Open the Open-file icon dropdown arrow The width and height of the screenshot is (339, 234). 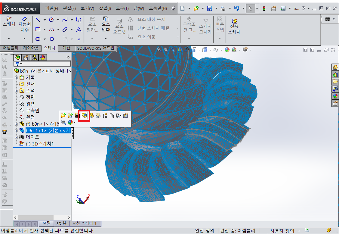(x=203, y=8)
